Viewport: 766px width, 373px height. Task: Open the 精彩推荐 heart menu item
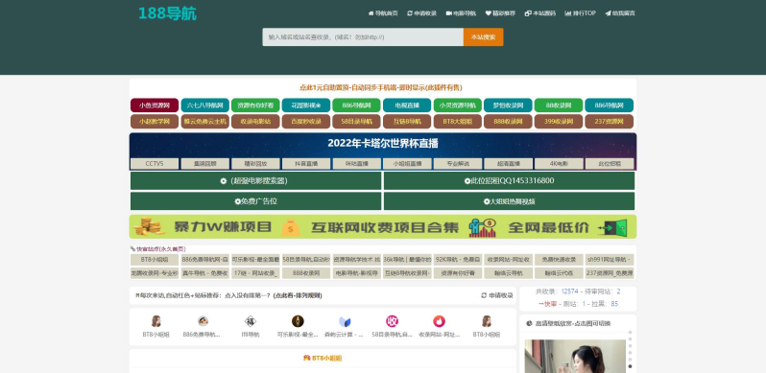pos(500,13)
